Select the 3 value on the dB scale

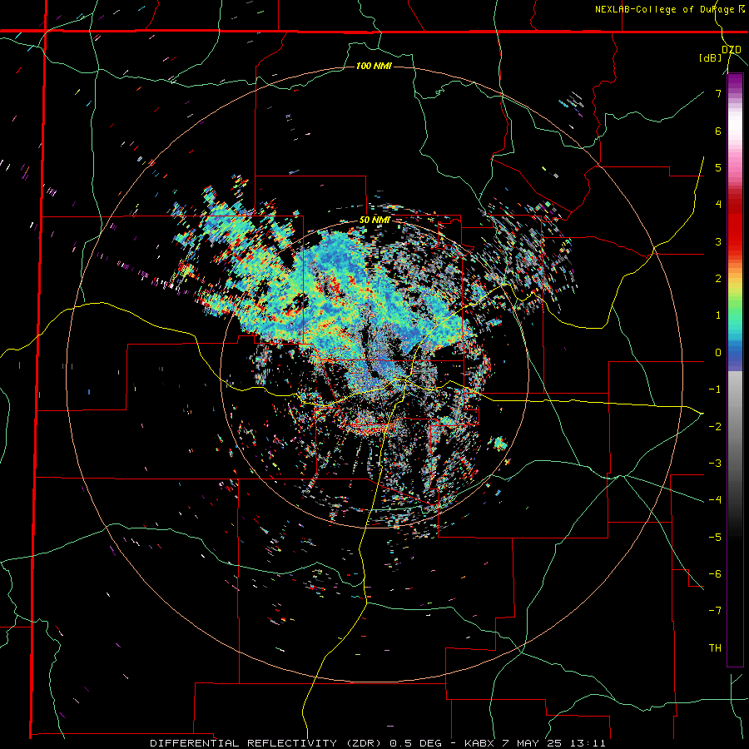coord(718,241)
